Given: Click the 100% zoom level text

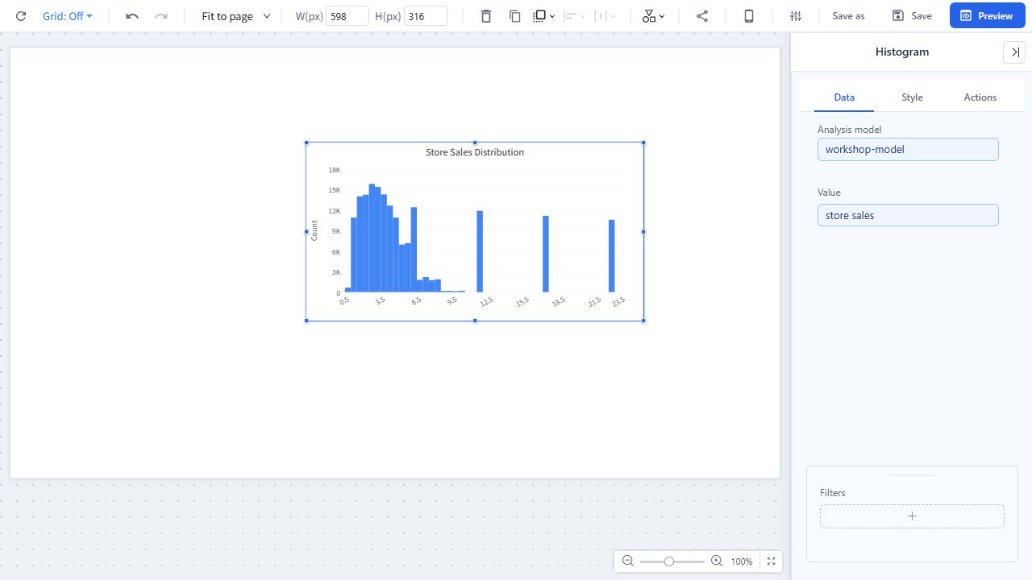Looking at the screenshot, I should click(742, 561).
